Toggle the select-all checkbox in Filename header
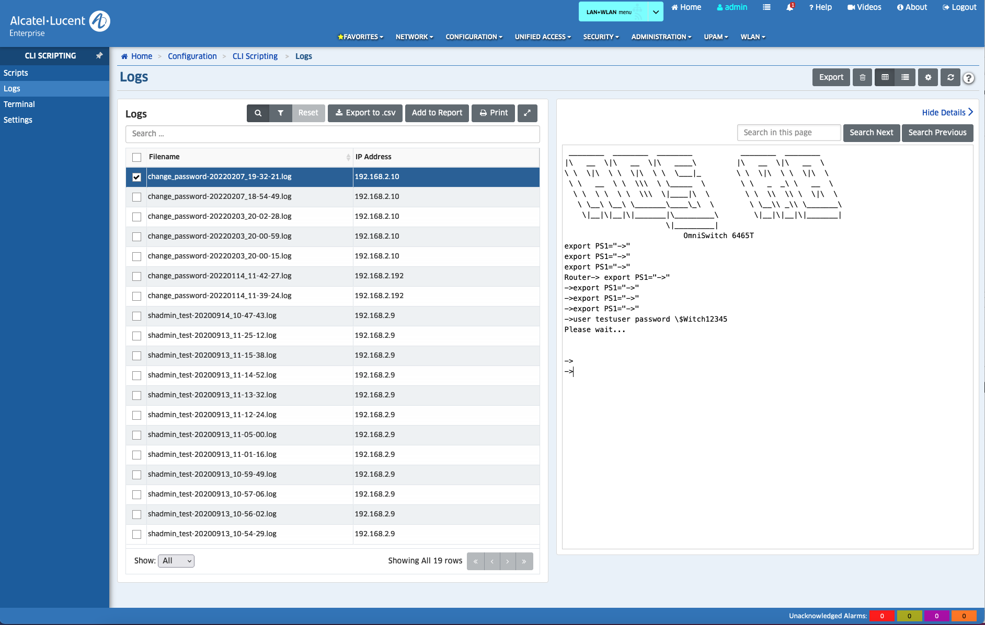The image size is (985, 625). (137, 157)
